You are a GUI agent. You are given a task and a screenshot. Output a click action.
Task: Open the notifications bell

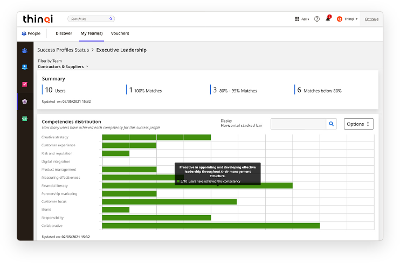click(328, 19)
